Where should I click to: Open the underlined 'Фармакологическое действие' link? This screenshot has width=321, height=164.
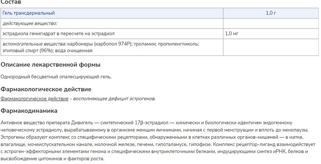click(x=34, y=99)
